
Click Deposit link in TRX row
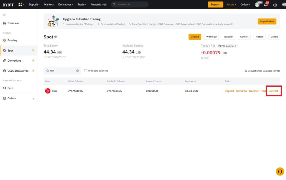(x=229, y=91)
